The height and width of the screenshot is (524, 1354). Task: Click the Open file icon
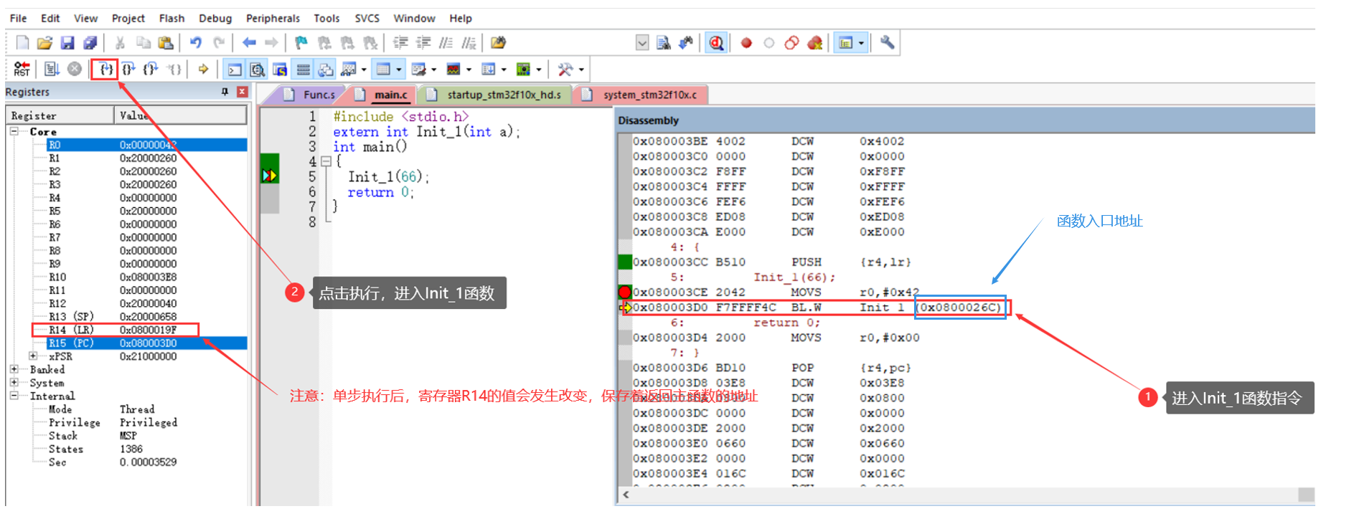click(x=44, y=43)
